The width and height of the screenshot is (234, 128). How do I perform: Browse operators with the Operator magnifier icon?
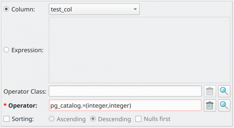(224, 105)
